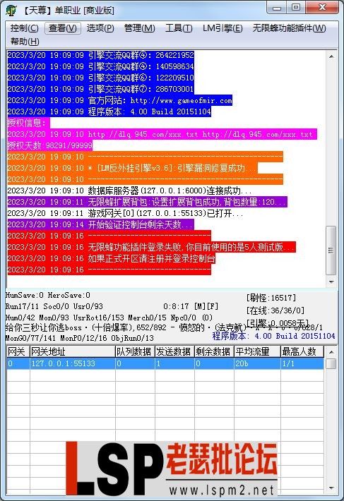Click the 最高人数 column header

(302, 352)
